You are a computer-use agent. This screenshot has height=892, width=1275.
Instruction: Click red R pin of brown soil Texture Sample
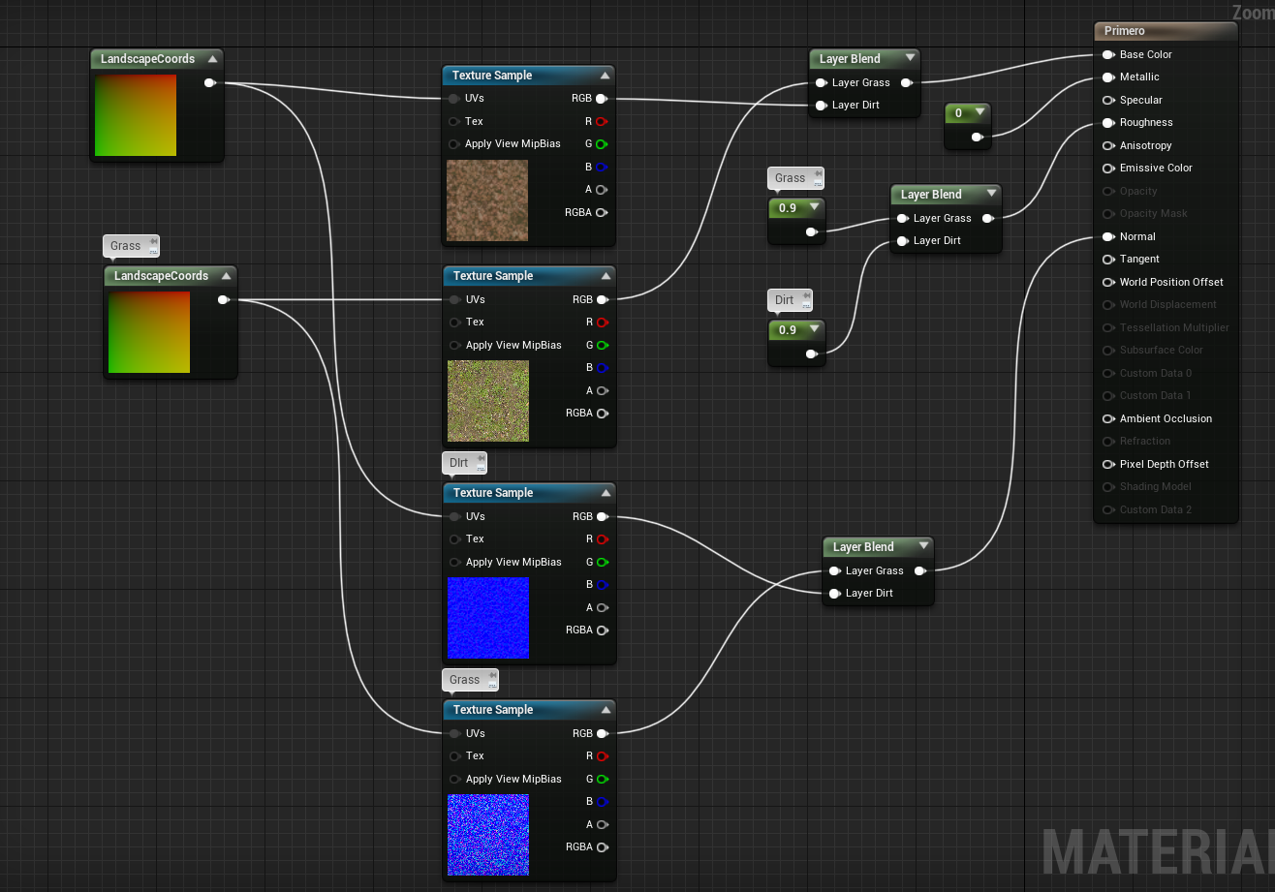pyautogui.click(x=602, y=121)
